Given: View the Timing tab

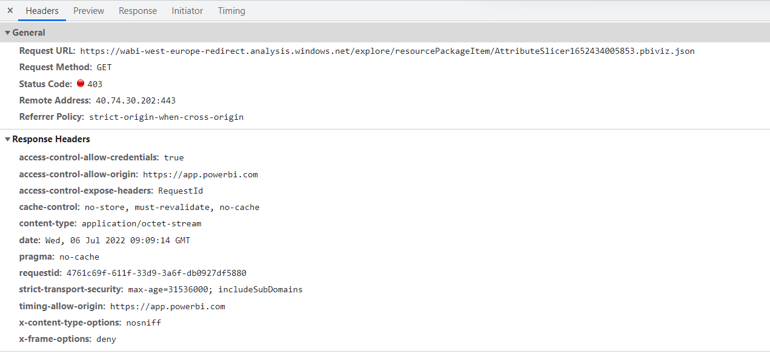Looking at the screenshot, I should click(x=231, y=11).
